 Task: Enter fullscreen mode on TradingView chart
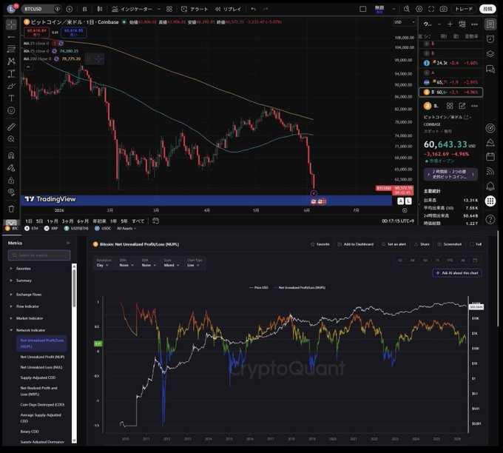tap(431, 9)
